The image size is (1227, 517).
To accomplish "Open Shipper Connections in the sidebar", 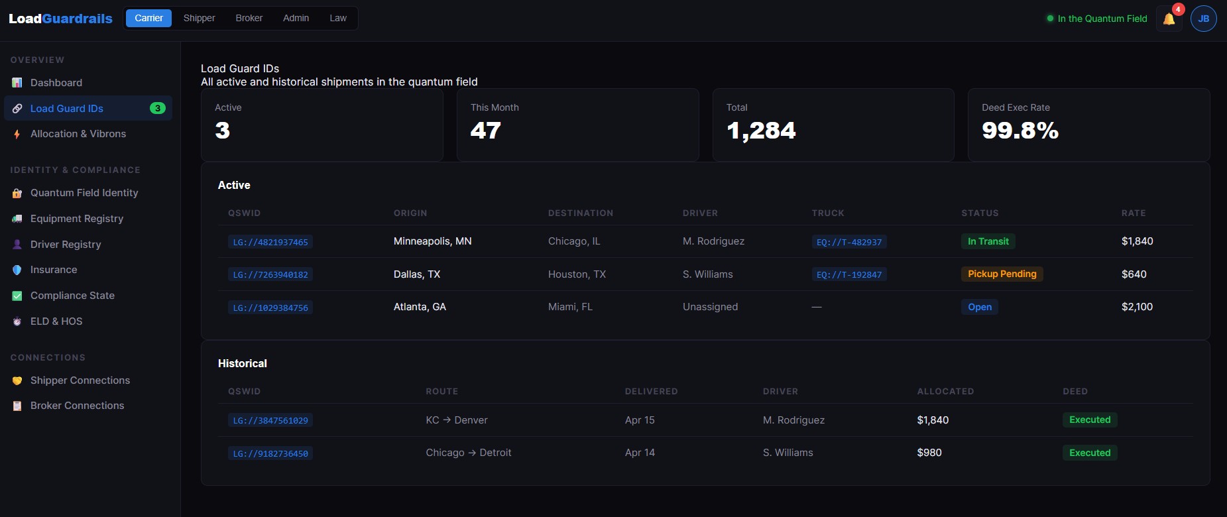I will click(x=80, y=380).
